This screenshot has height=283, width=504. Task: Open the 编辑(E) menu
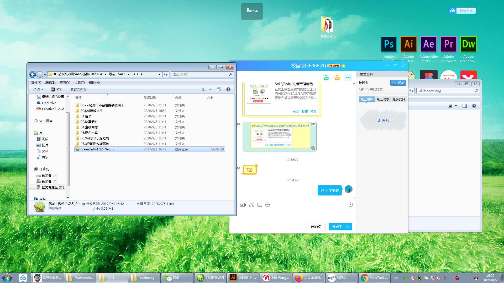point(50,82)
